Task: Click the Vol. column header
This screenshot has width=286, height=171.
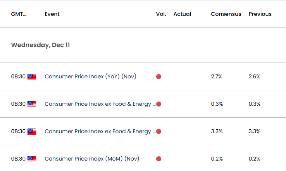Action: (161, 14)
